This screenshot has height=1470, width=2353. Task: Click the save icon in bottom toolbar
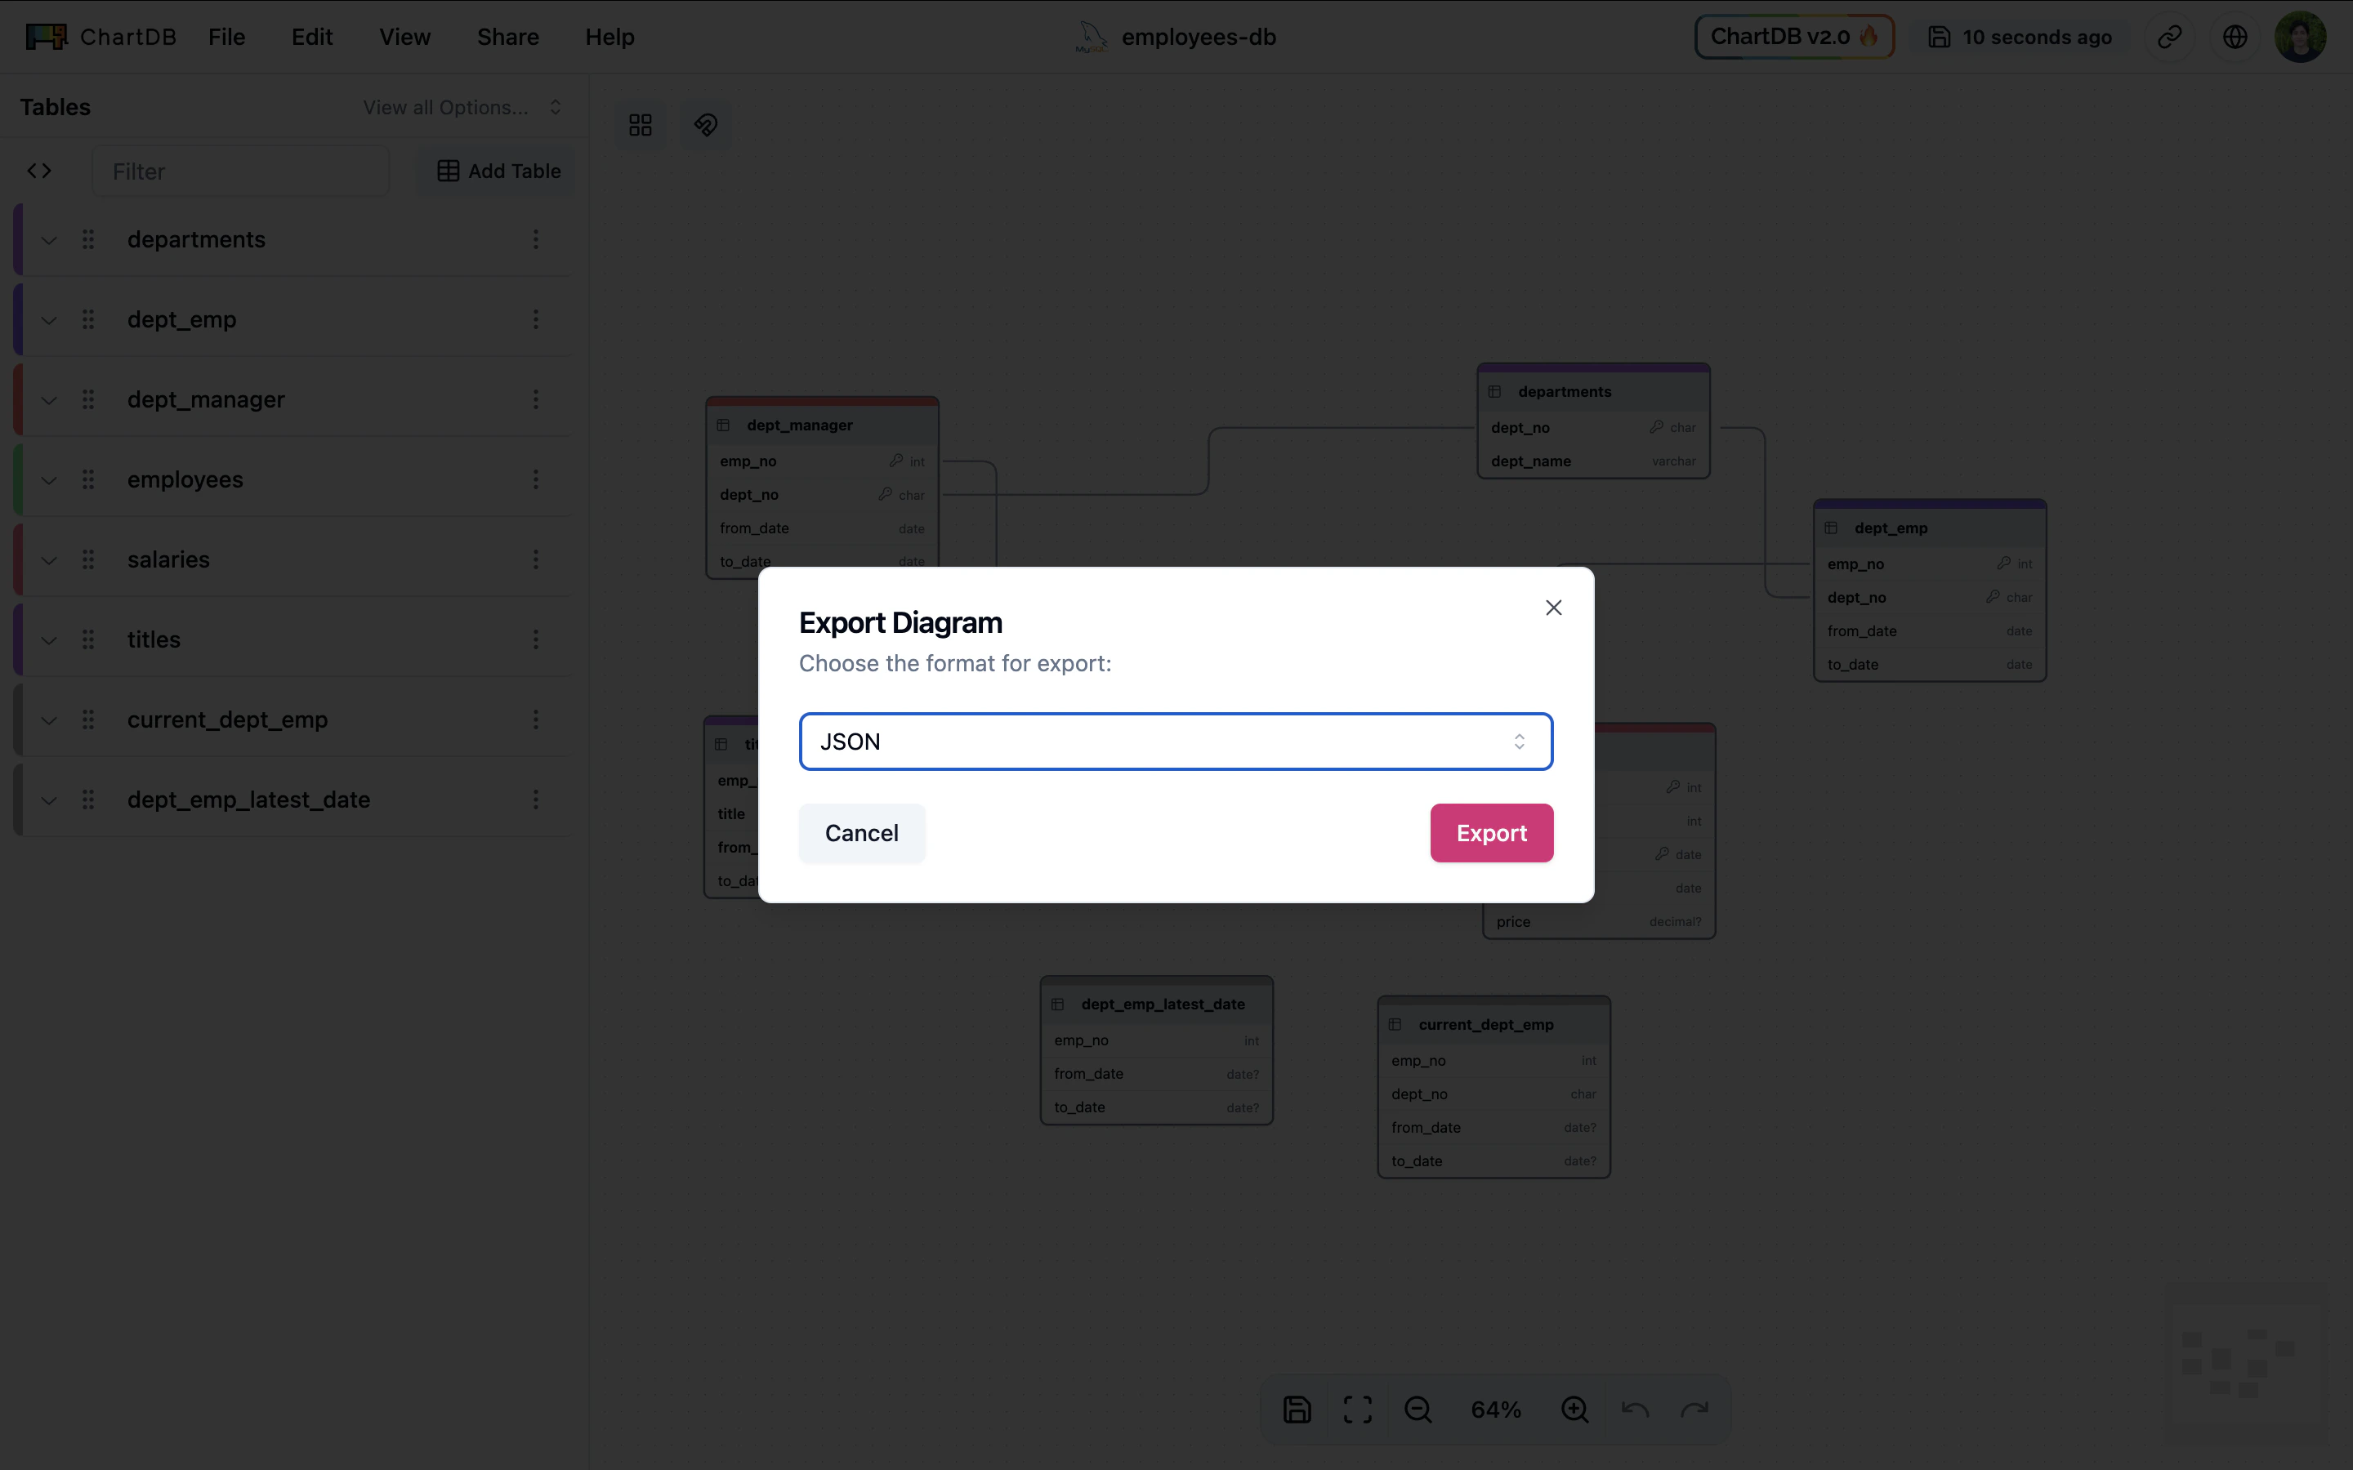point(1297,1409)
